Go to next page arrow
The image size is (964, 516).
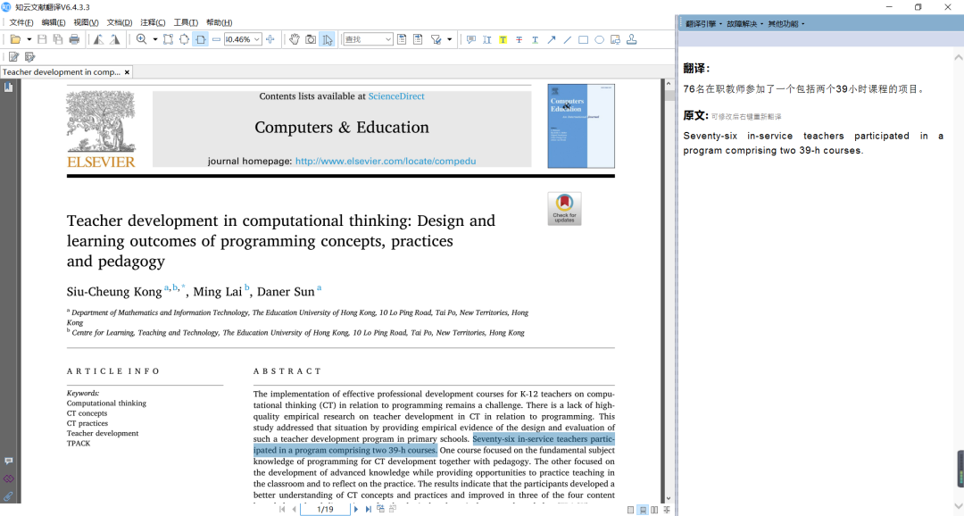355,509
